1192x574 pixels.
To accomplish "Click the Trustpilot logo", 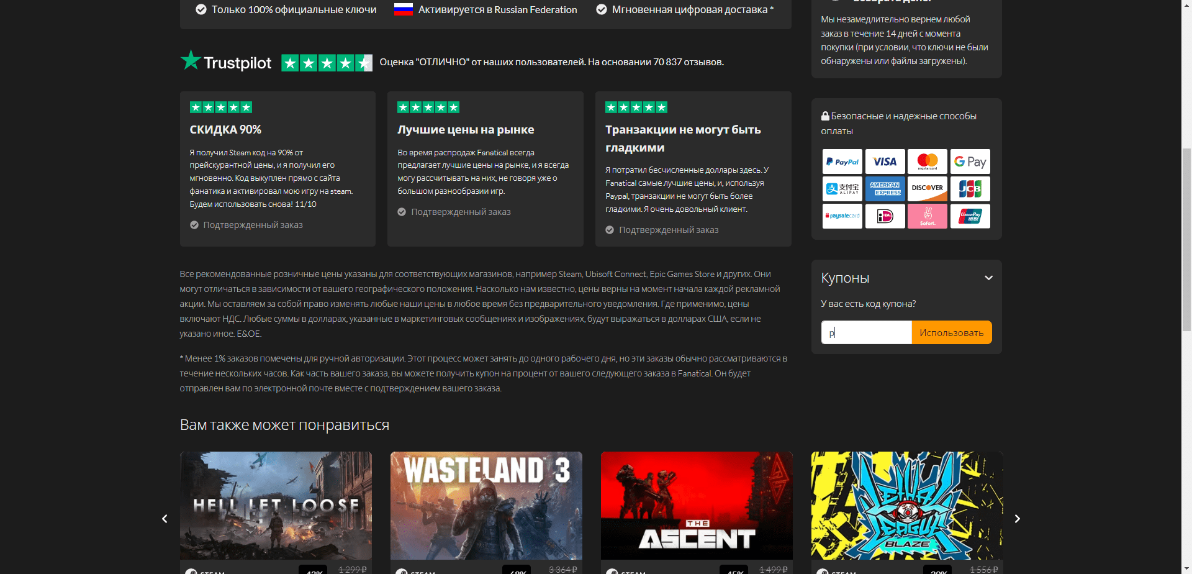I will [x=226, y=61].
